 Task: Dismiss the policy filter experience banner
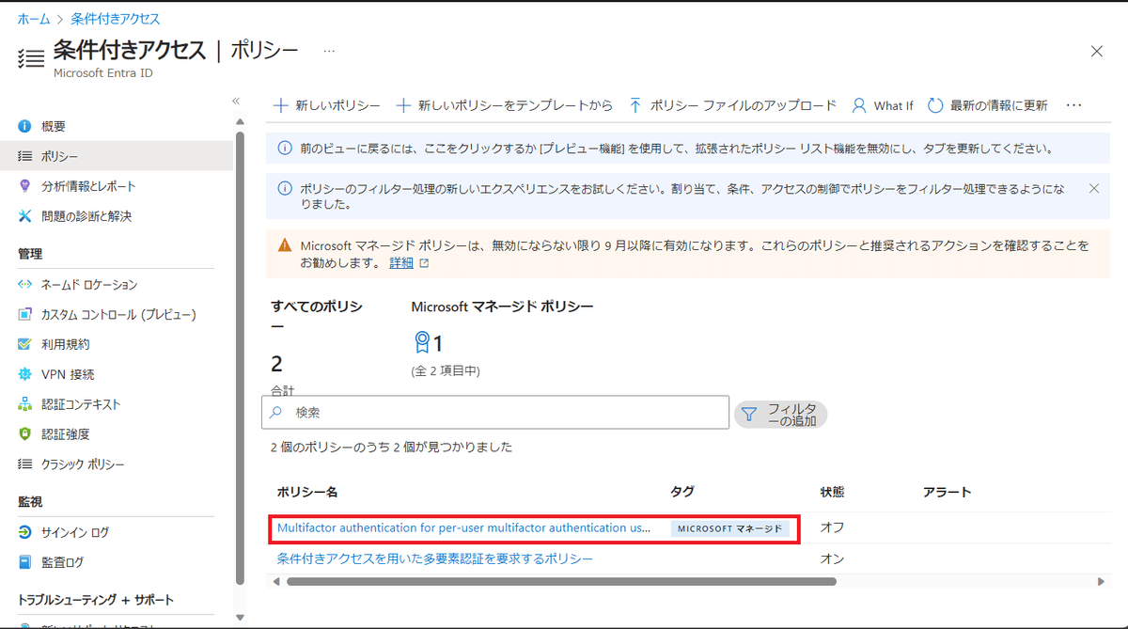1093,188
